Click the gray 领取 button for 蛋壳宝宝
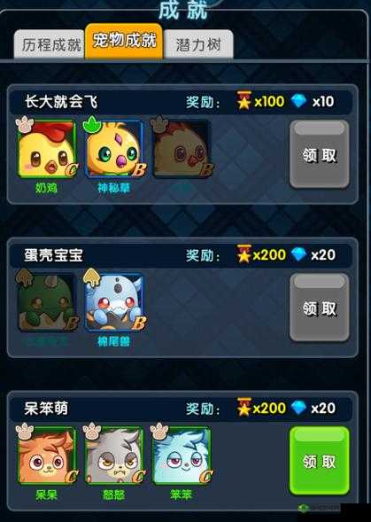The width and height of the screenshot is (371, 522). pyautogui.click(x=320, y=308)
